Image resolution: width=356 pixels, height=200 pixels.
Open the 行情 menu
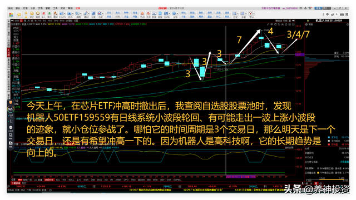click(x=25, y=8)
